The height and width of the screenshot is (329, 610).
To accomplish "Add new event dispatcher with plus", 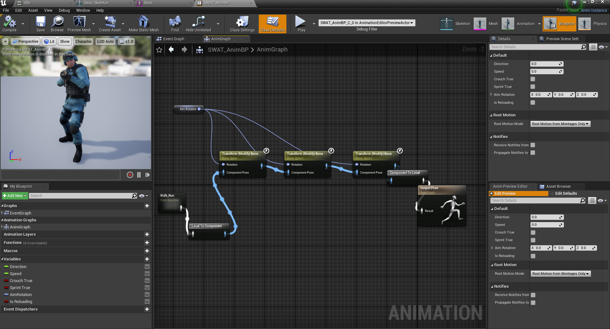I will pos(147,309).
